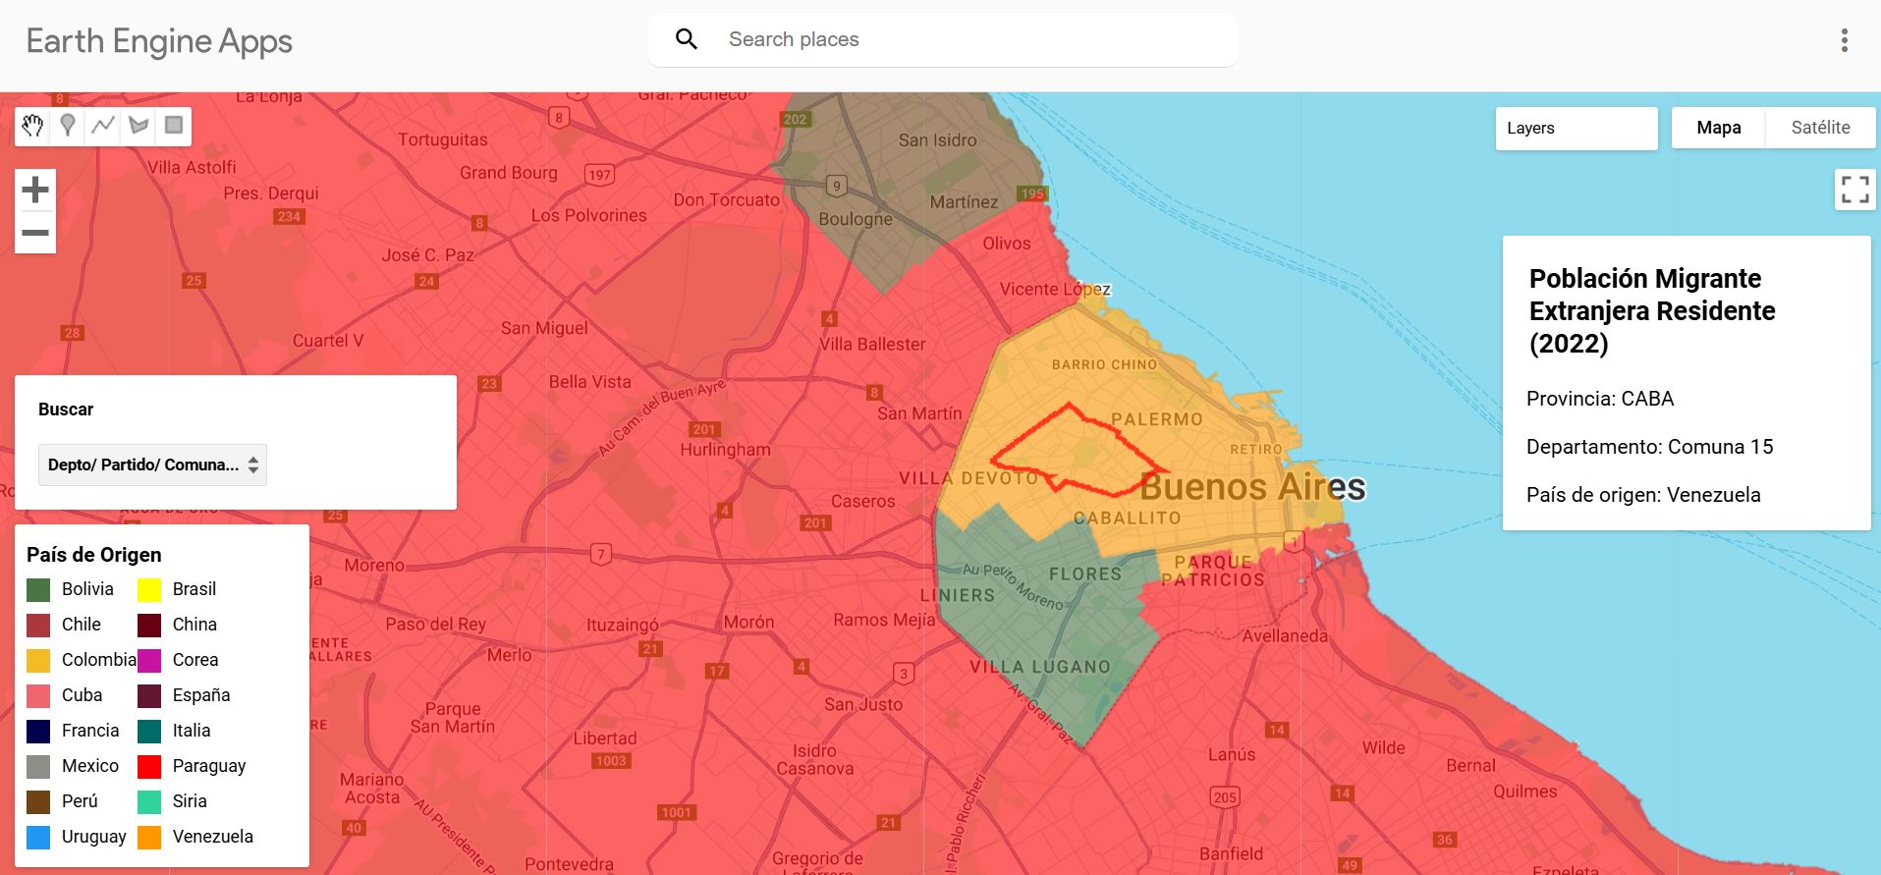Screen dimensions: 1881x875
Task: Click the Bolivia green legend swatch
Action: pos(38,589)
